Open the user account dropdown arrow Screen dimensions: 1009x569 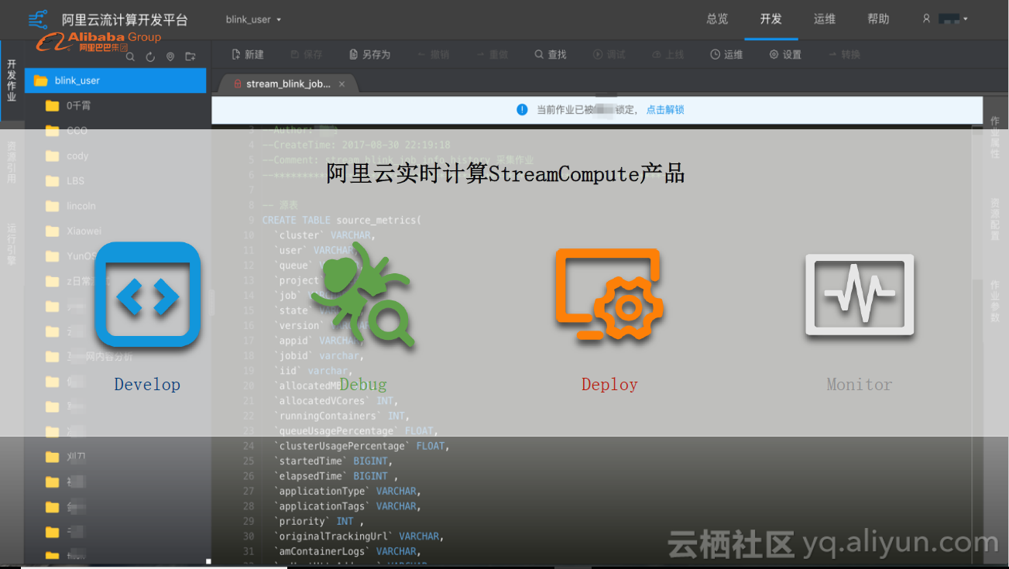click(966, 19)
